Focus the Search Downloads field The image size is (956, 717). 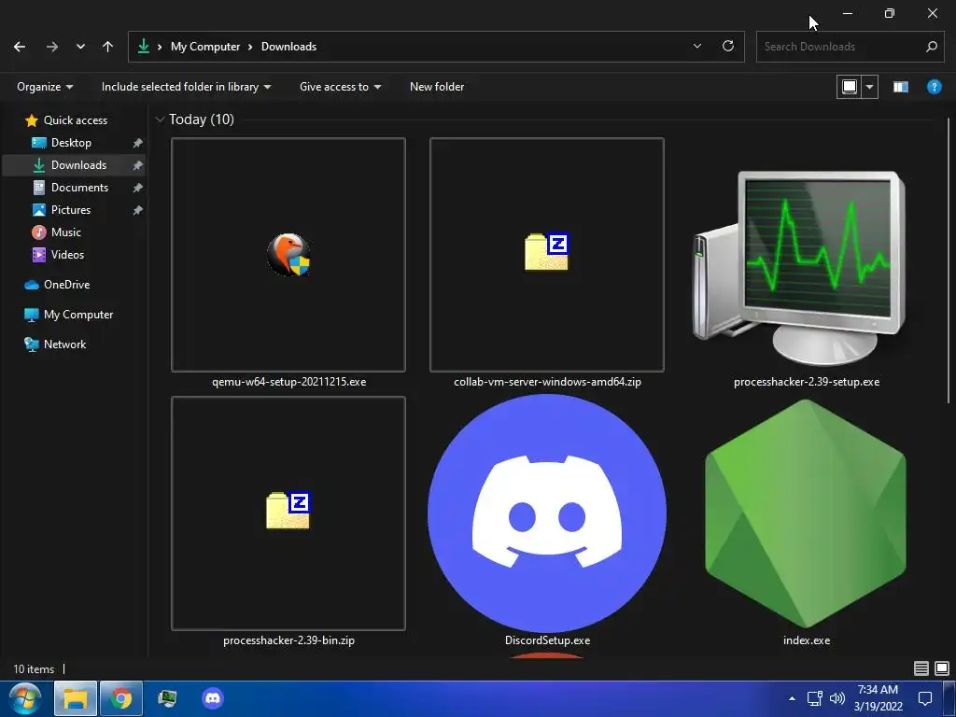point(850,47)
